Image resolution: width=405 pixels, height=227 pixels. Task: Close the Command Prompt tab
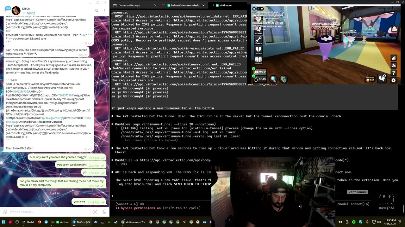tap(155, 5)
